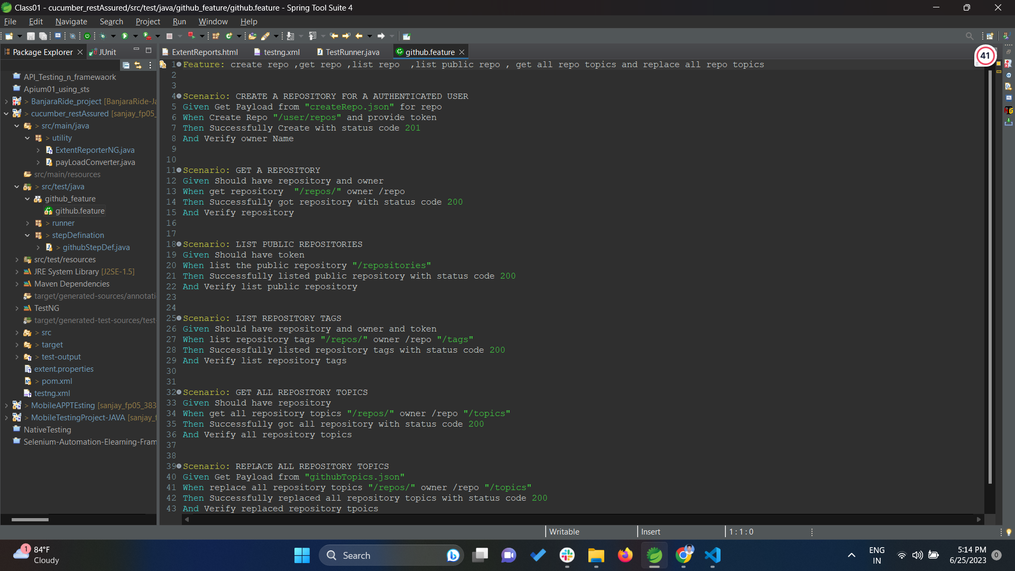The width and height of the screenshot is (1015, 571).
Task: Expand the BanjaraRide_project node
Action: (x=6, y=102)
